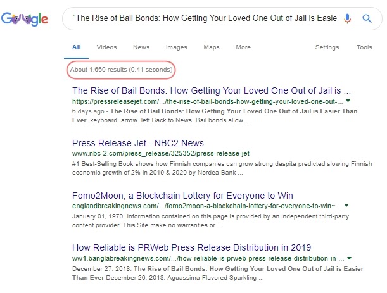The width and height of the screenshot is (387, 293).
Task: Open the search Tools menu
Action: (x=364, y=47)
